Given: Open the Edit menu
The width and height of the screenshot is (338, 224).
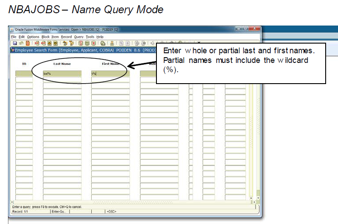Looking at the screenshot, I should [22, 37].
